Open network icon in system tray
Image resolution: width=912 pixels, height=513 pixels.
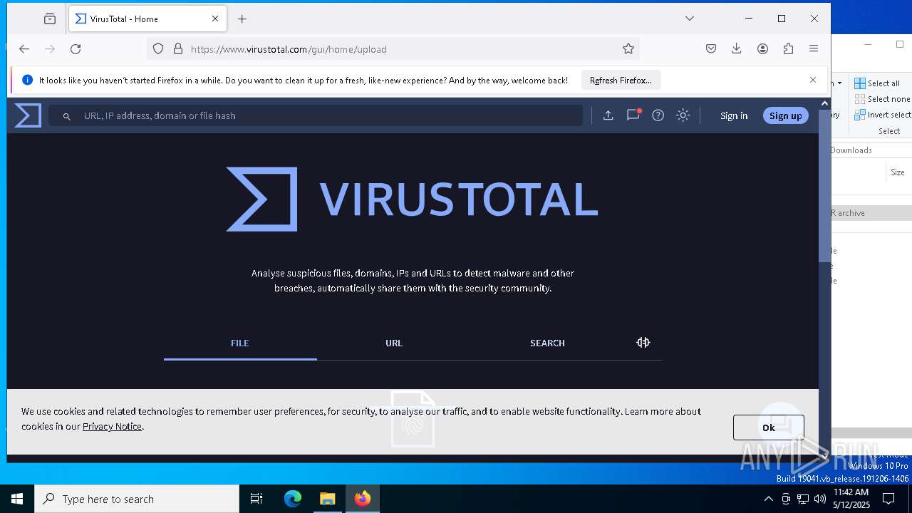803,499
